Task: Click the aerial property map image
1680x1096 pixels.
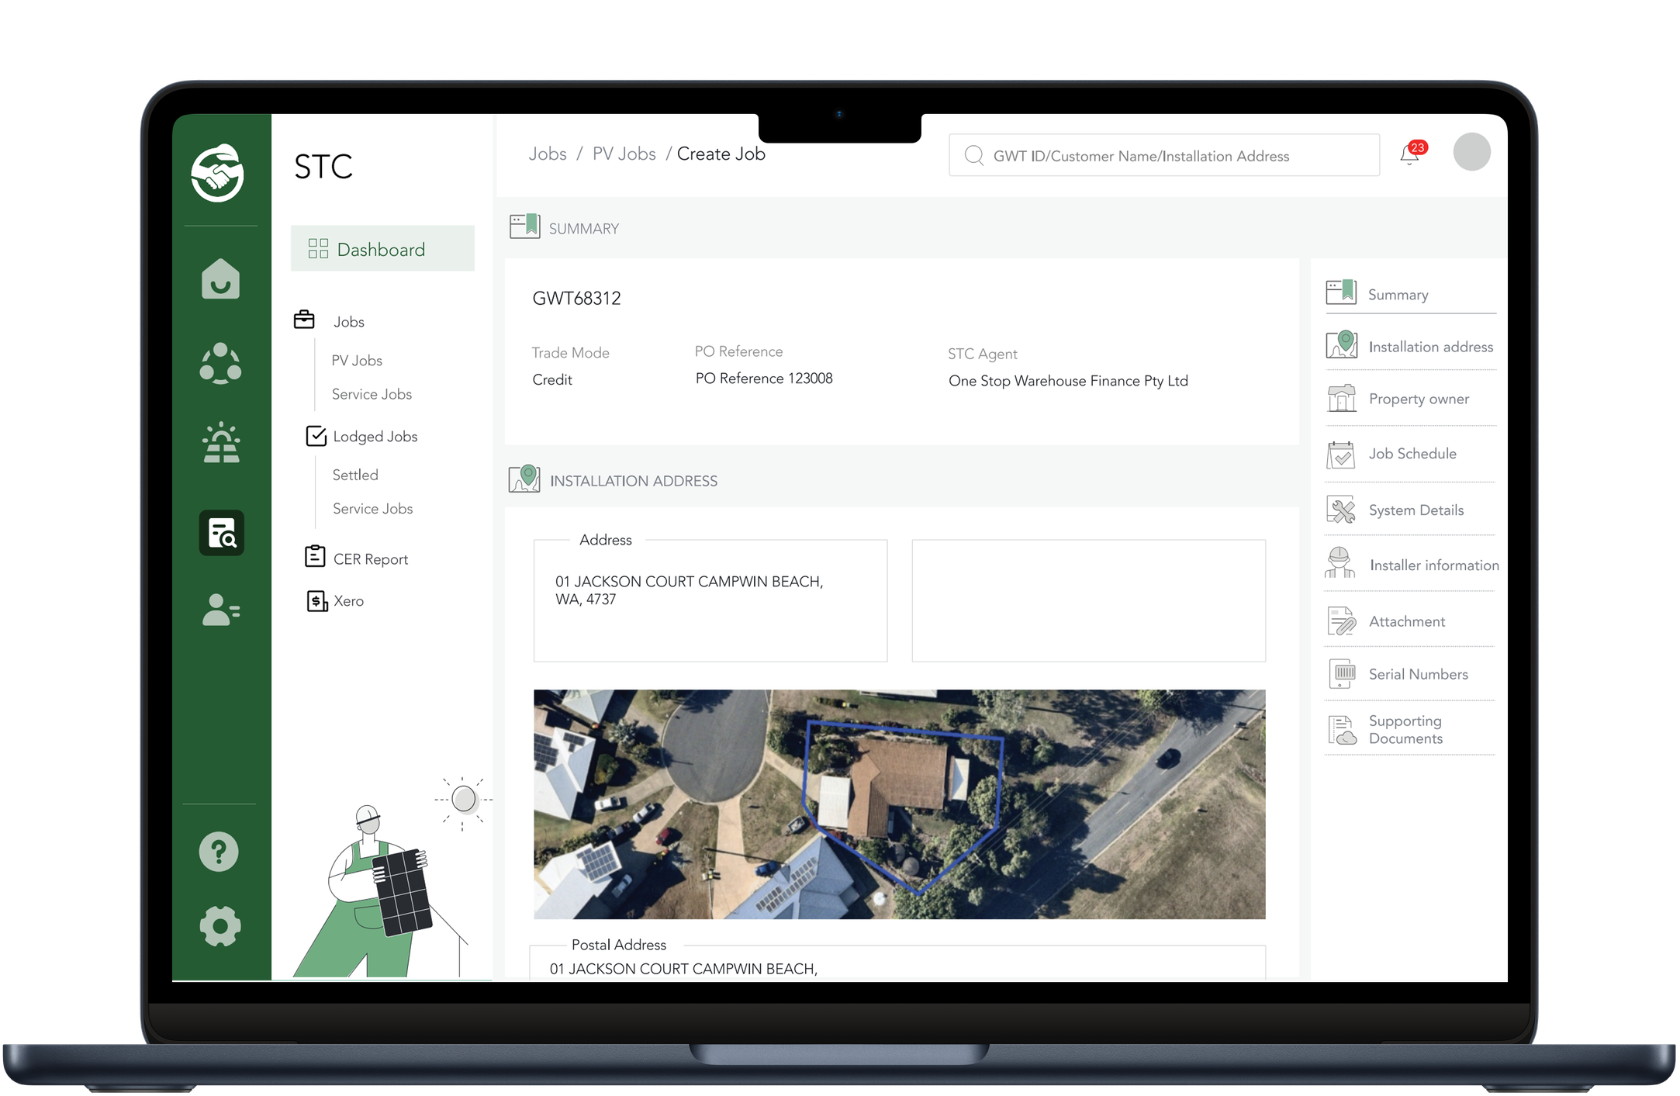Action: [899, 804]
